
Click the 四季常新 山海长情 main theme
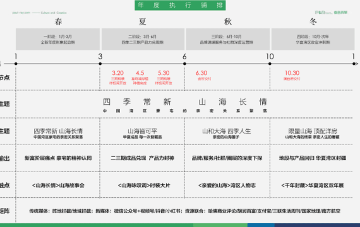point(185,102)
